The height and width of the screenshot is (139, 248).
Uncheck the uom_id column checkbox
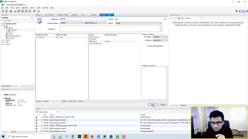[90, 41]
